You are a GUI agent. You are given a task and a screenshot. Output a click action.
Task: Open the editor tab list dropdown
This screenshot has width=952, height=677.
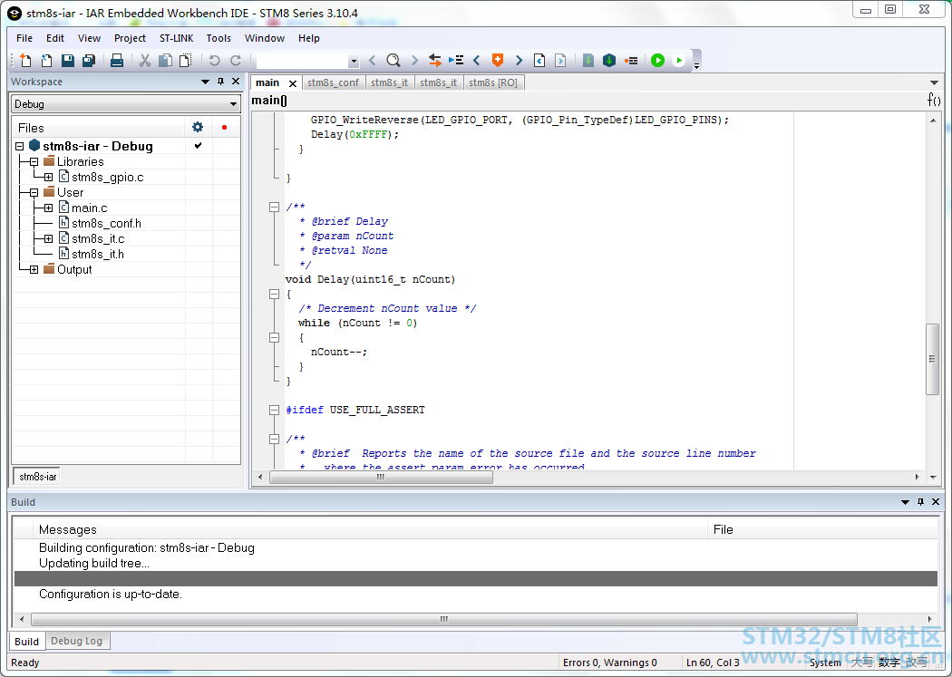(934, 82)
